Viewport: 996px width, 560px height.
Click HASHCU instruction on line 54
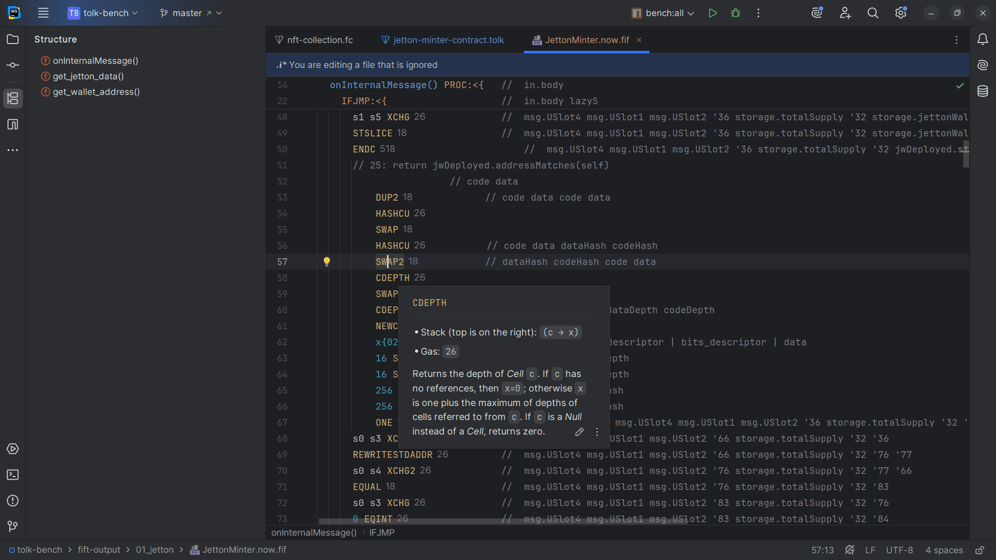click(x=392, y=214)
